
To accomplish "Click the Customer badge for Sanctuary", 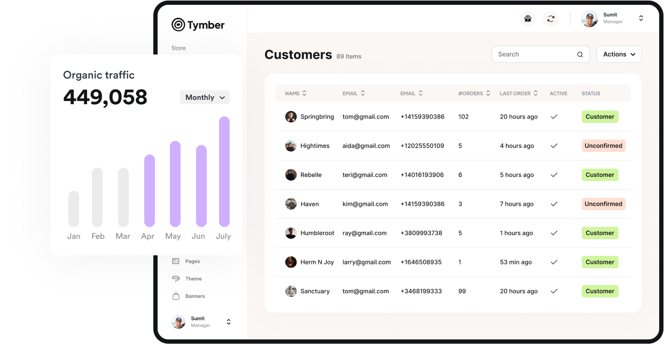I will click(600, 291).
